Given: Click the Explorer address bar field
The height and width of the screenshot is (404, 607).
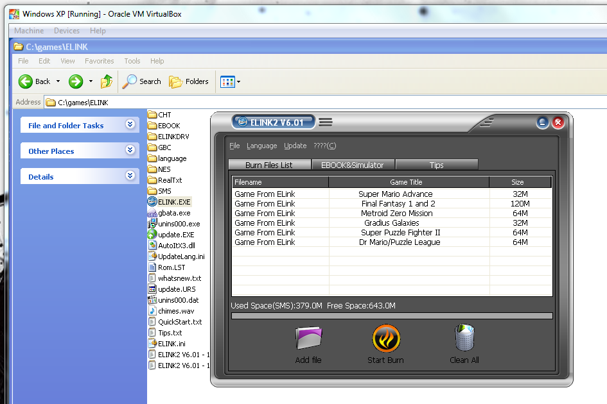Looking at the screenshot, I should [325, 103].
